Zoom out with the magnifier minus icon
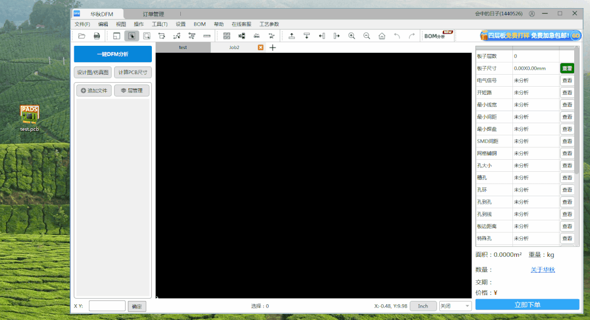 point(367,36)
